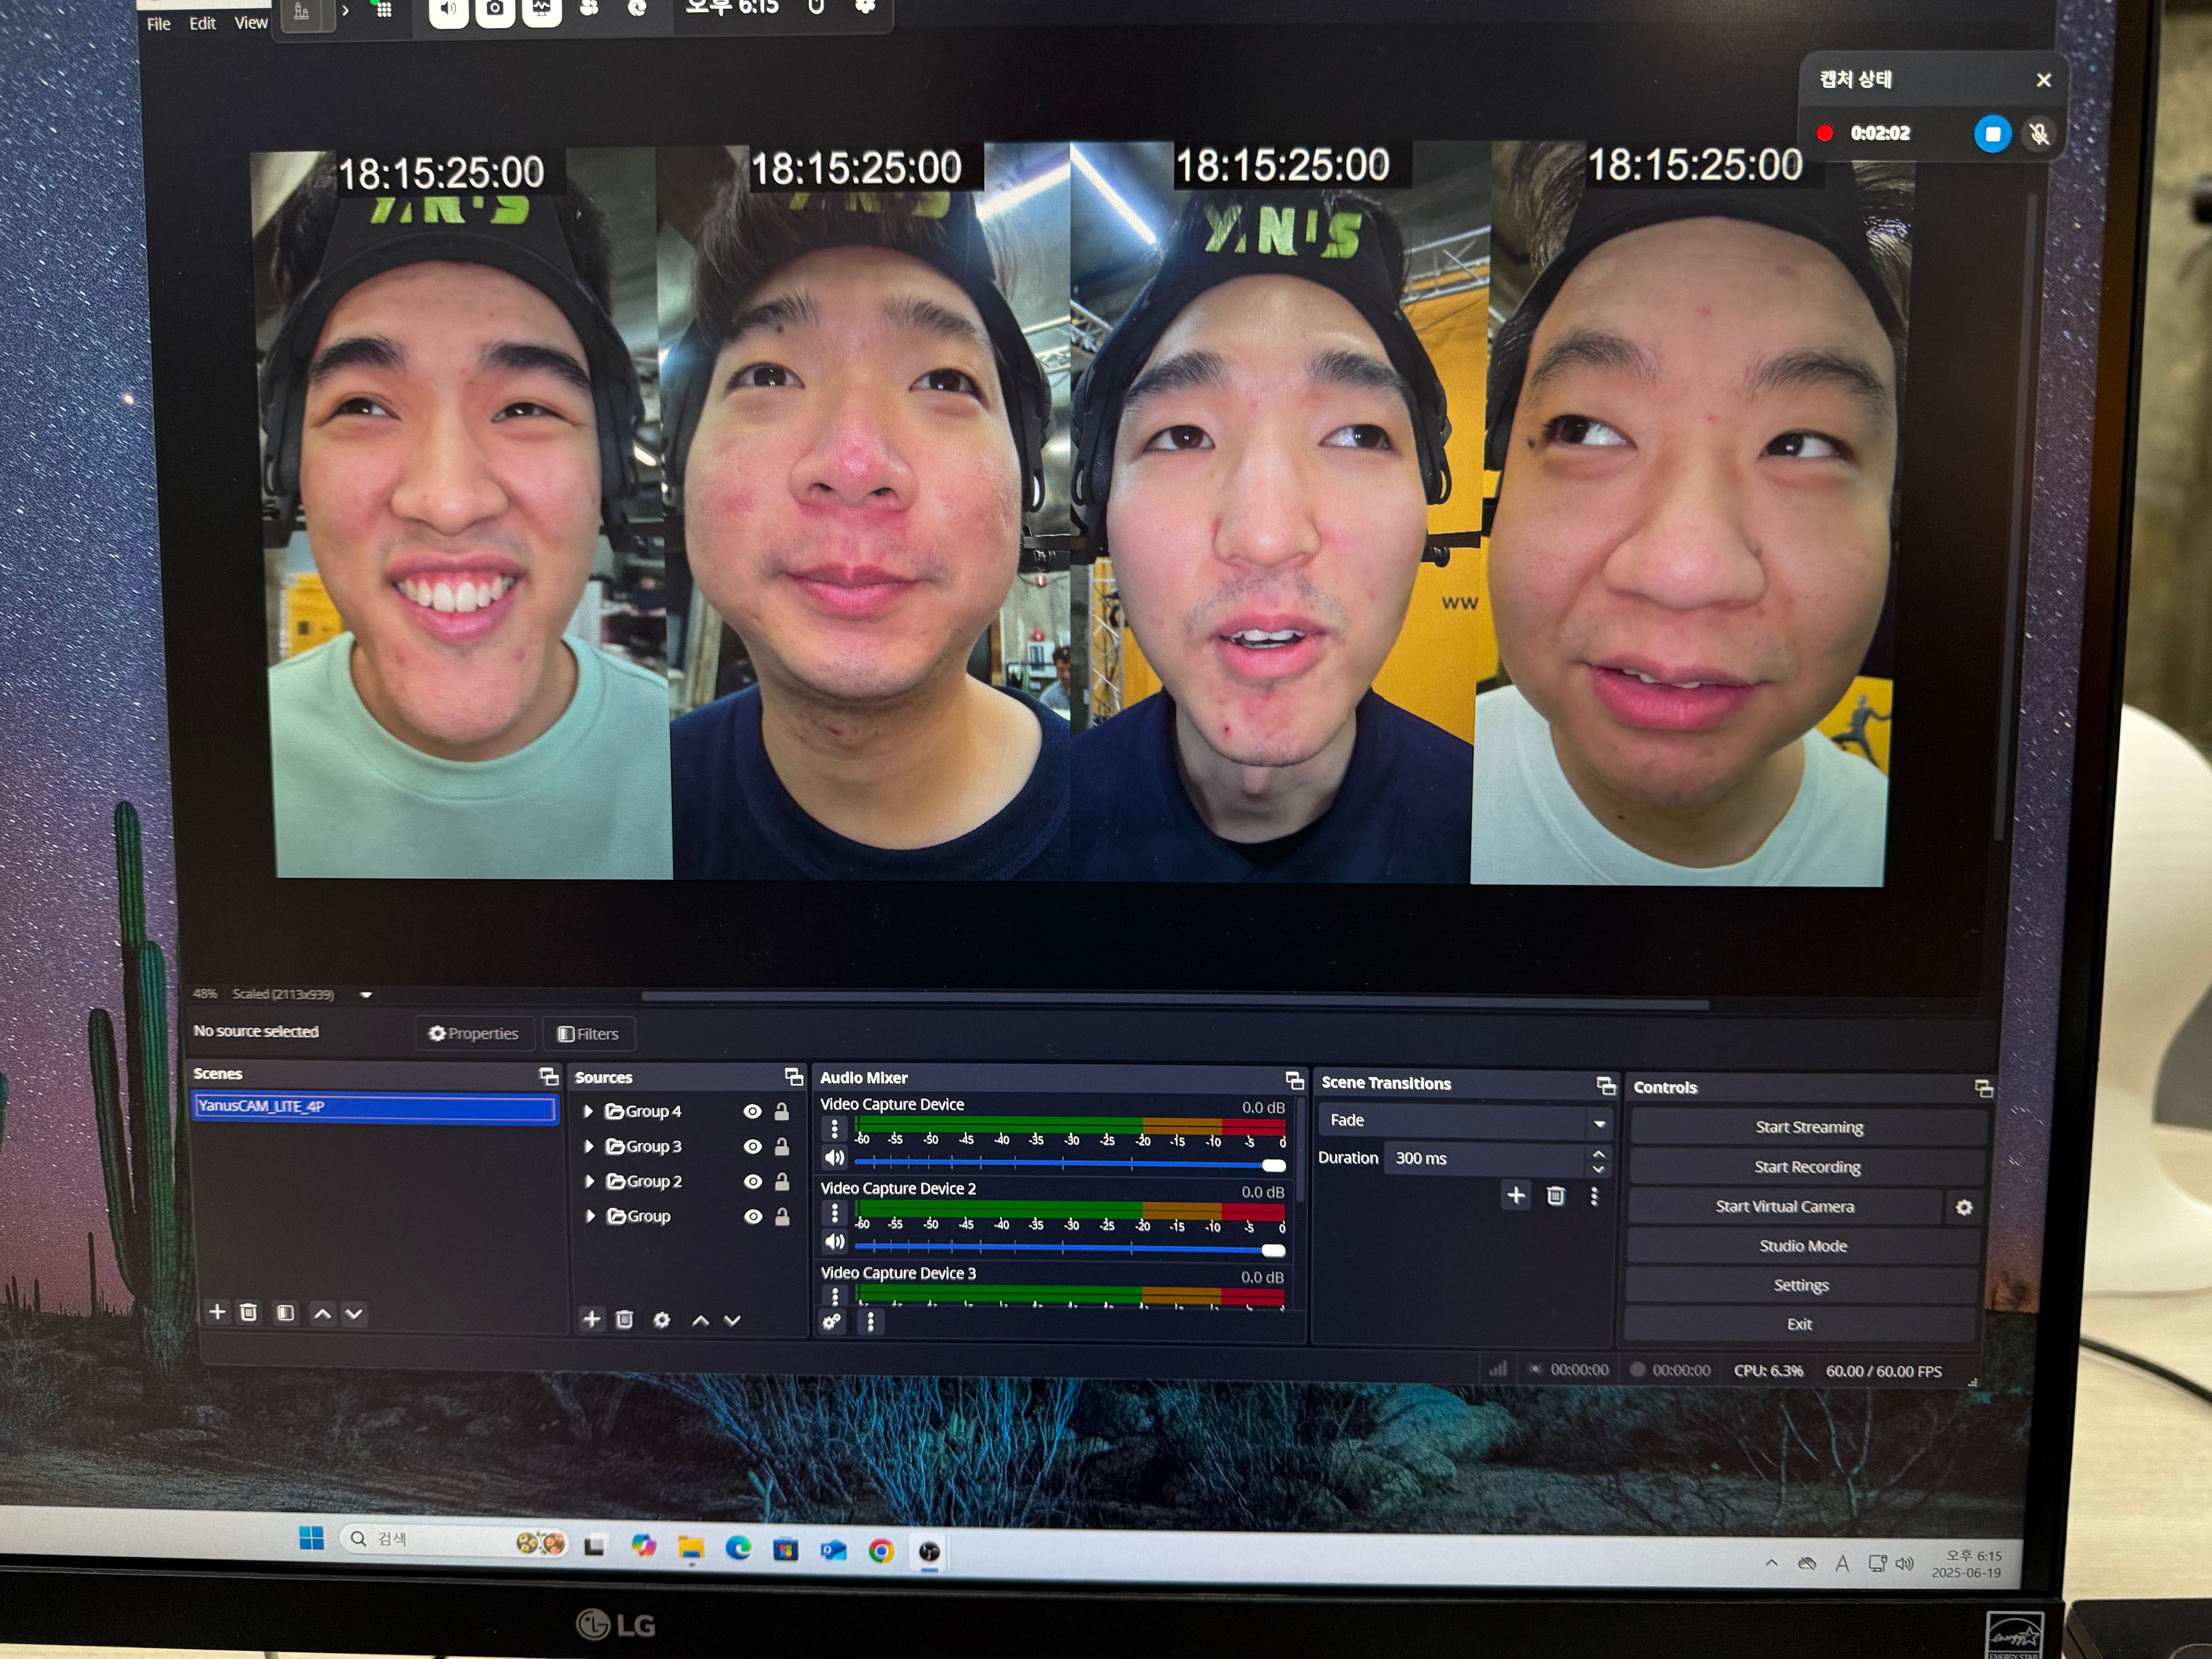Open the View menu

point(251,22)
